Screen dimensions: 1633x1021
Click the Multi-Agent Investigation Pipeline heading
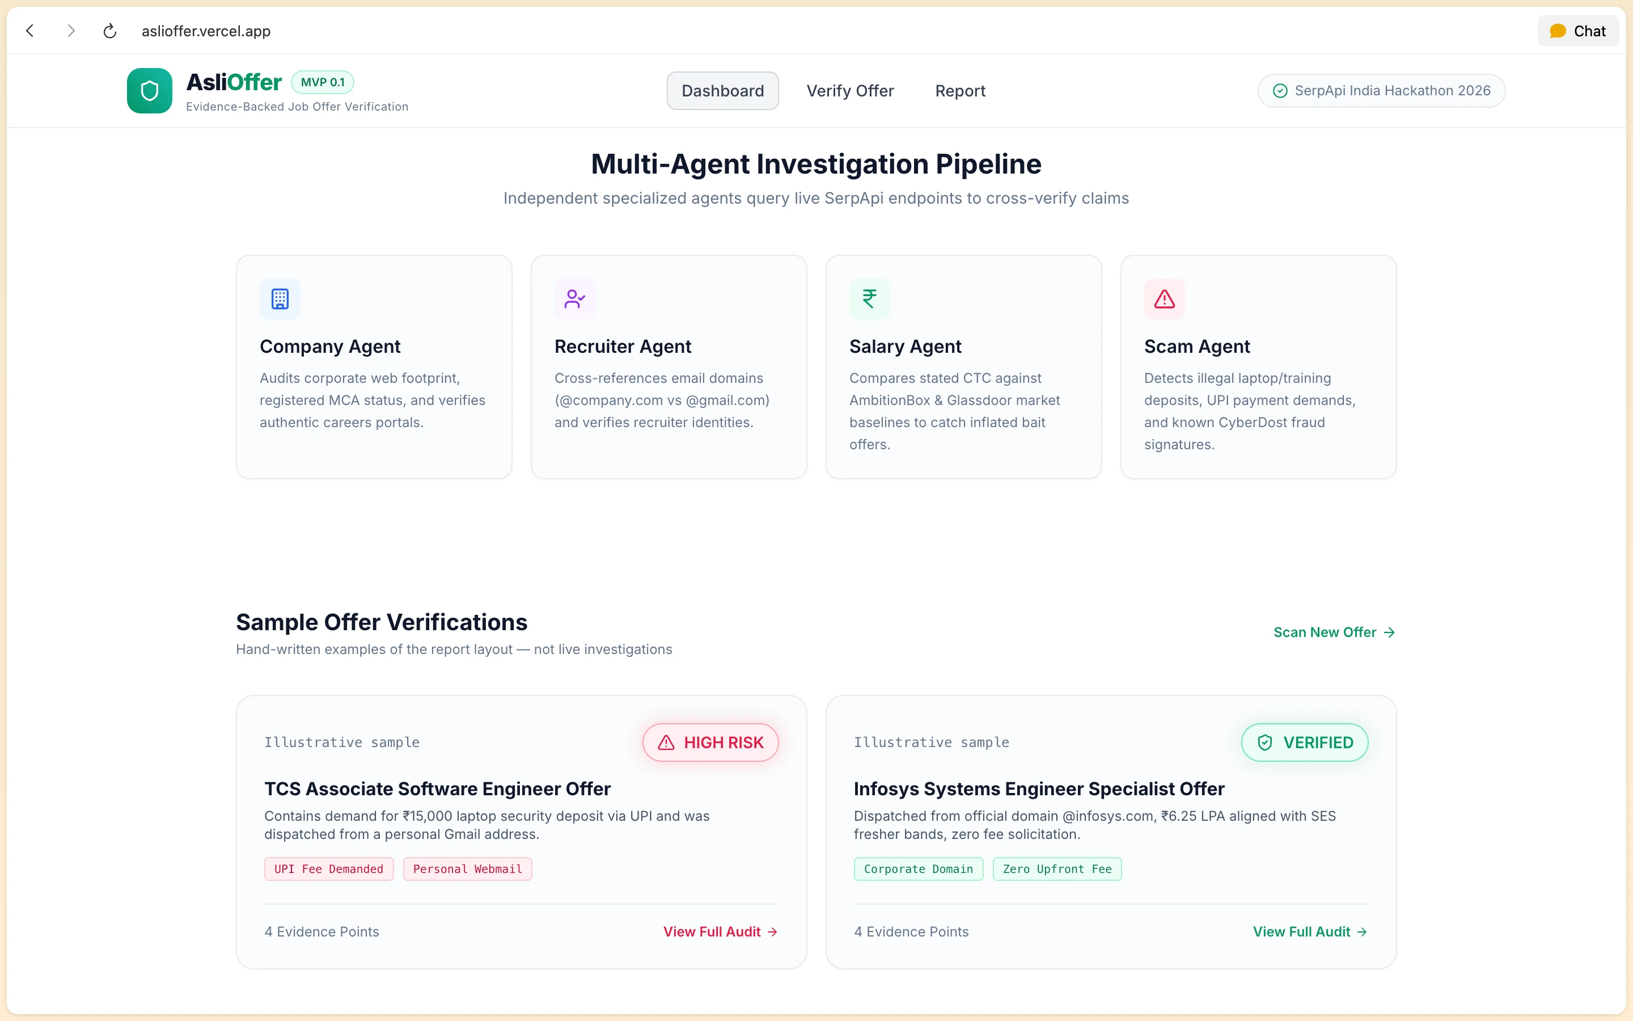click(816, 164)
